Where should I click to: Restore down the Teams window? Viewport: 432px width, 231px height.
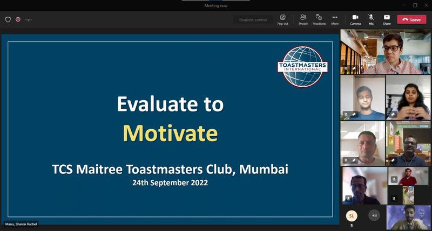415,5
